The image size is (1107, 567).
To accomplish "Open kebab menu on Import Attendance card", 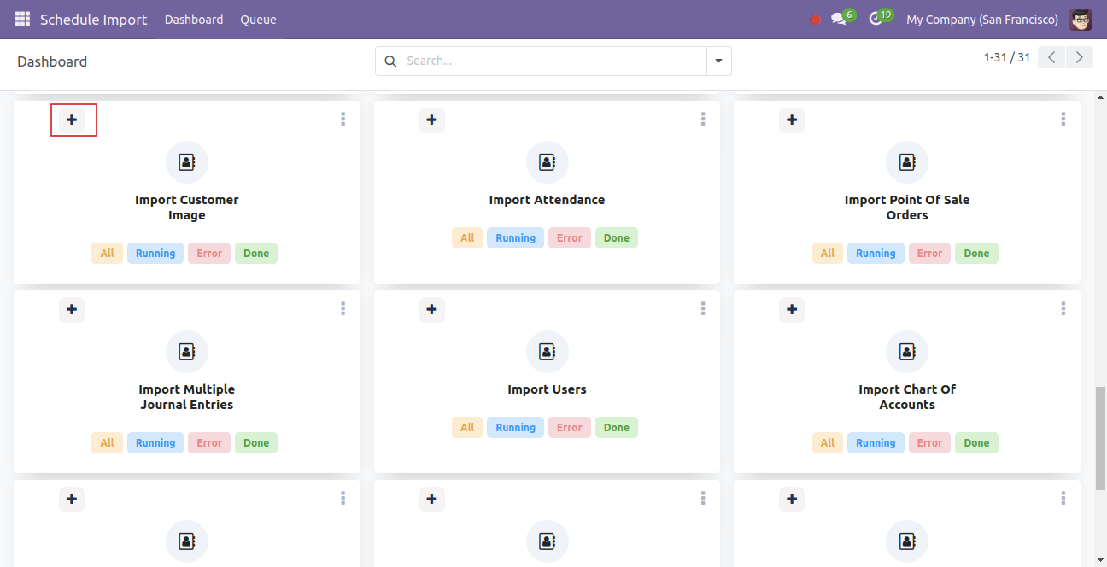I will [x=703, y=119].
